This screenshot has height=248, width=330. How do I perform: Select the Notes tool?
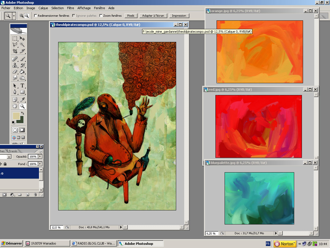point(15,100)
